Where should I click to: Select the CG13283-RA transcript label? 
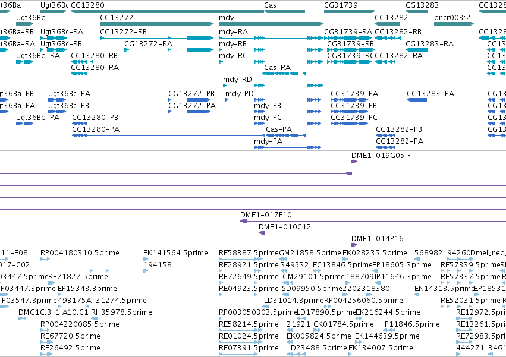[429, 44]
